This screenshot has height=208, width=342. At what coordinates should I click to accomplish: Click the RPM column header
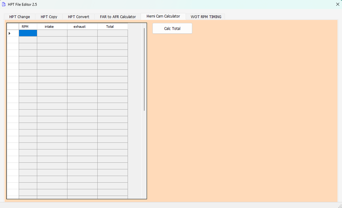(25, 26)
